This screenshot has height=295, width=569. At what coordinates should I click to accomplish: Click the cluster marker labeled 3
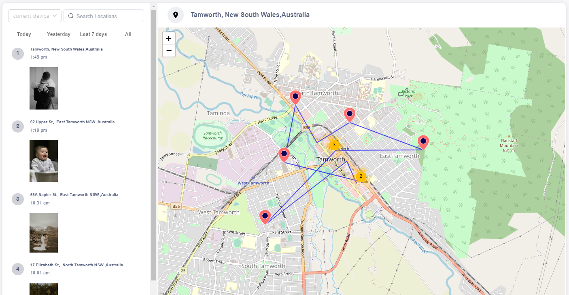click(x=334, y=144)
